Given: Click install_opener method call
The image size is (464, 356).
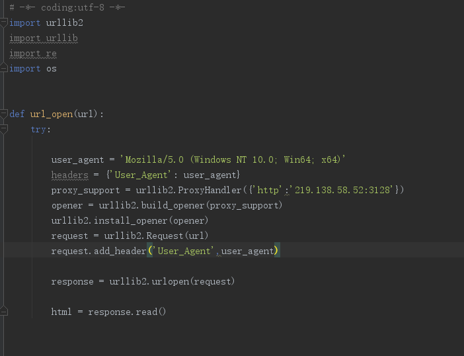Looking at the screenshot, I should (130, 220).
